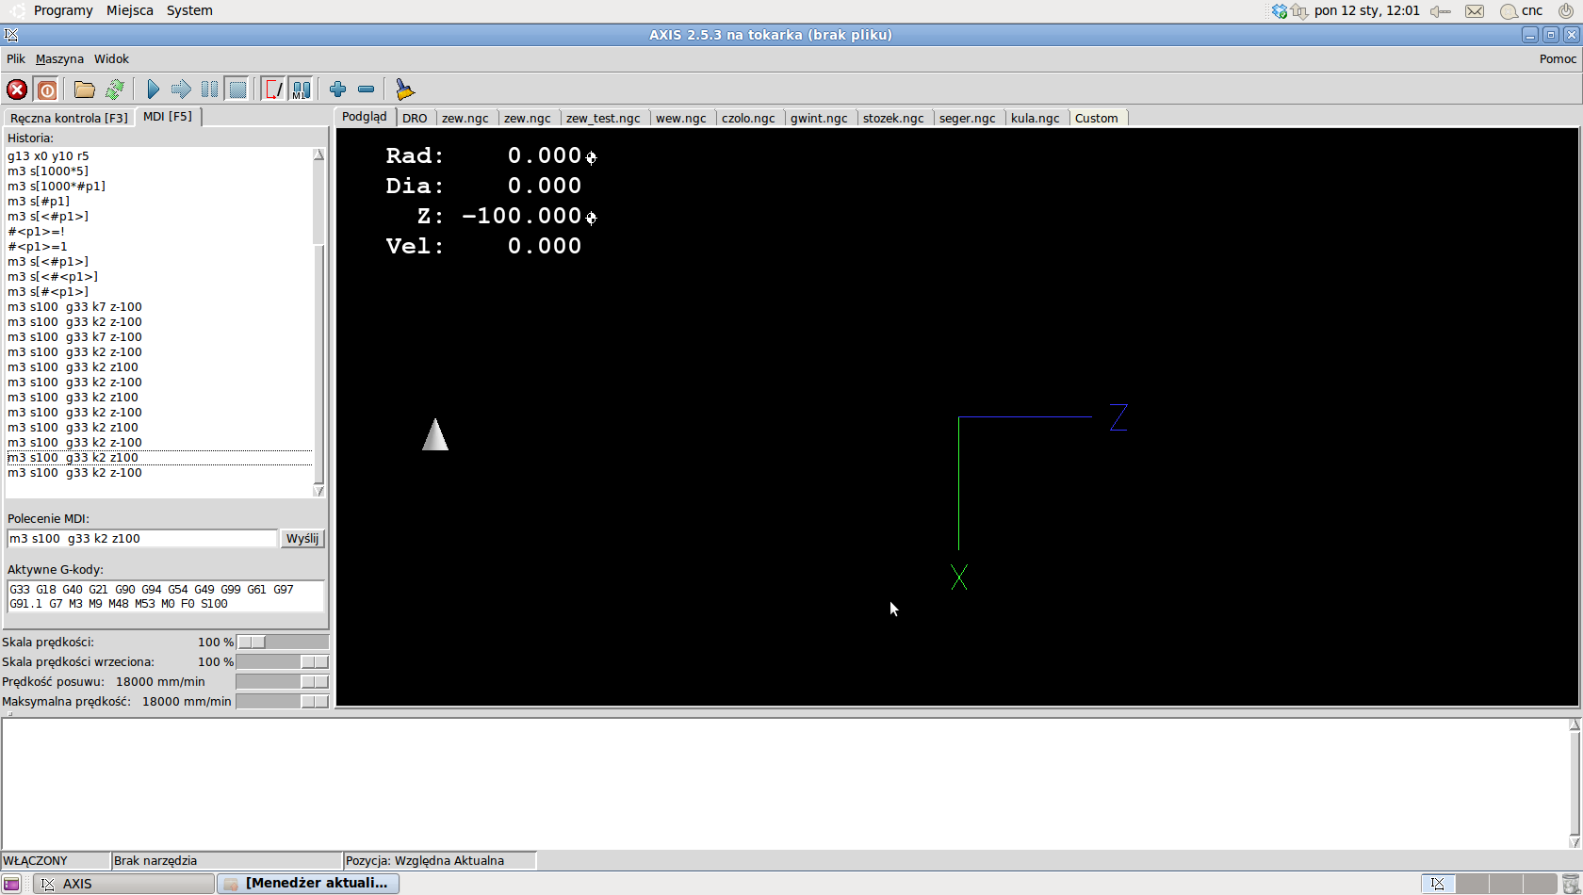Select history entry m3 s[<#<p1>]
The width and height of the screenshot is (1583, 895).
(x=53, y=277)
